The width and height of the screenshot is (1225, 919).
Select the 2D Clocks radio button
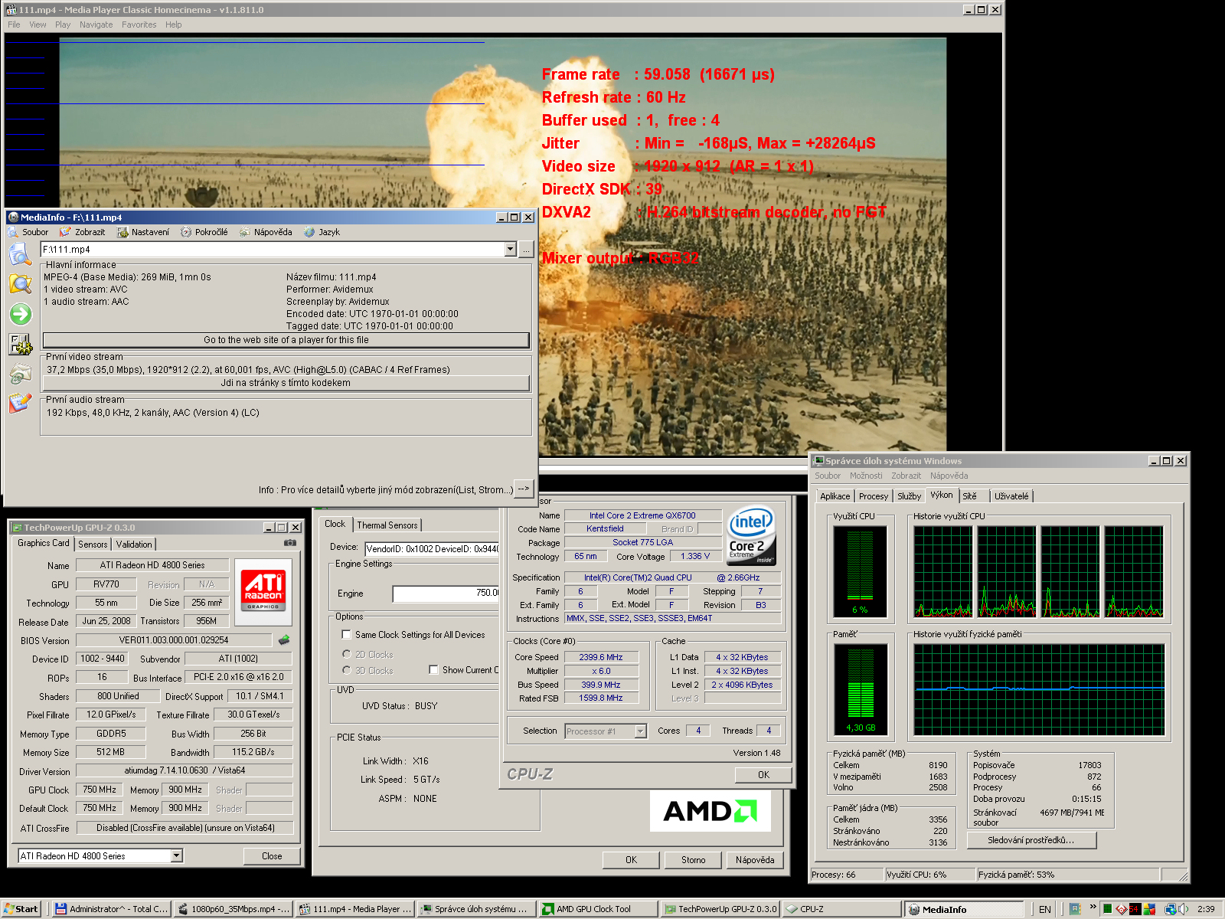(x=347, y=654)
